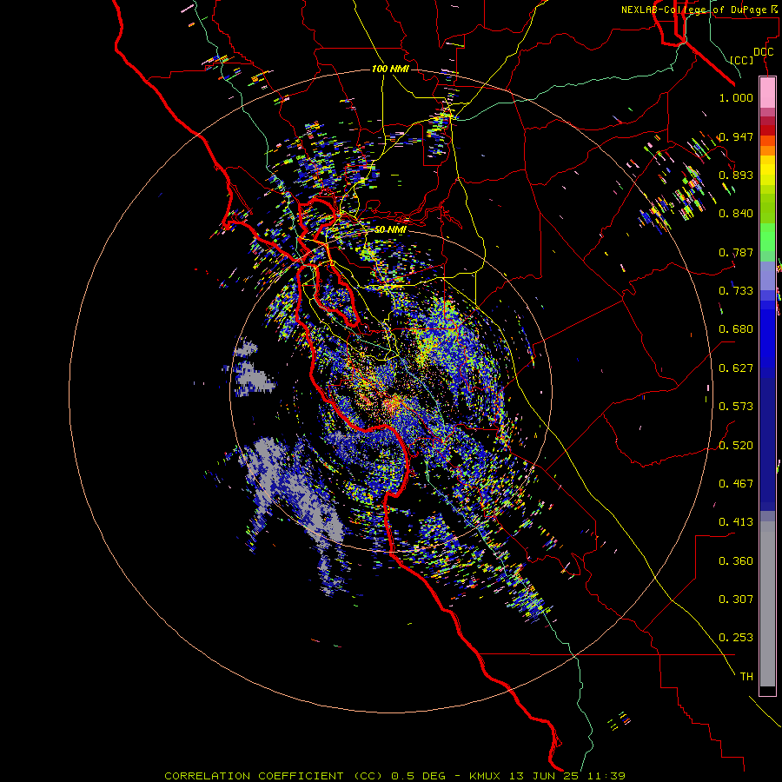Select the 0.893 scale value
The image size is (782, 782).
736,175
